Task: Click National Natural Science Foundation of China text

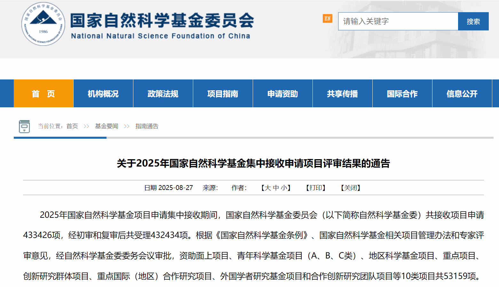Action: click(161, 36)
